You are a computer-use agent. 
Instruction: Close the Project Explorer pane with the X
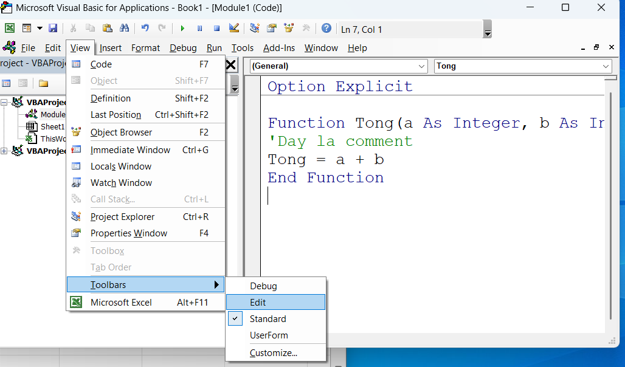pos(231,65)
